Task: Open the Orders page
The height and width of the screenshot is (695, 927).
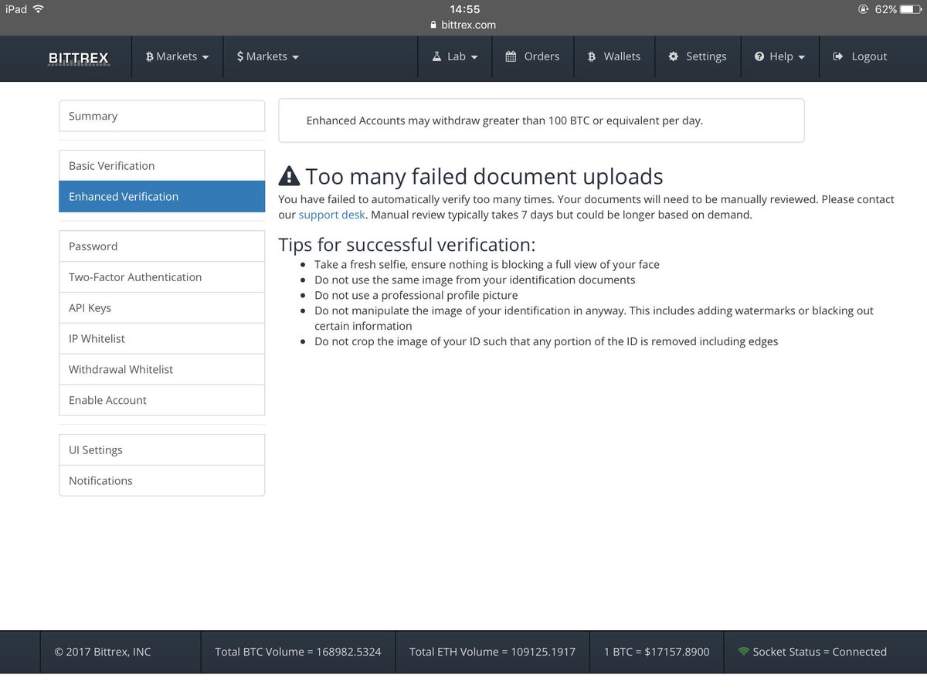Action: click(533, 56)
